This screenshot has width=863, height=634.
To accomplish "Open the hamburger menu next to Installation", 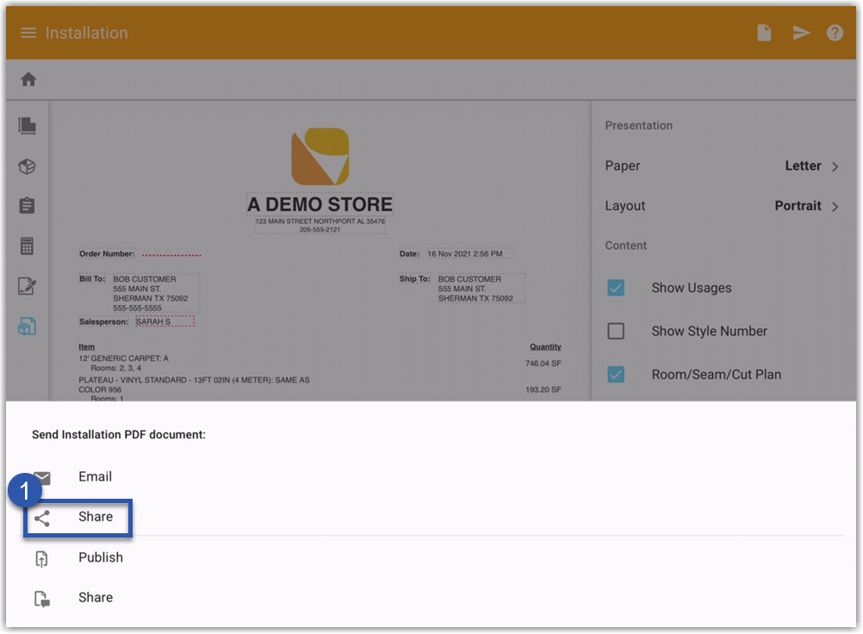I will pyautogui.click(x=28, y=33).
